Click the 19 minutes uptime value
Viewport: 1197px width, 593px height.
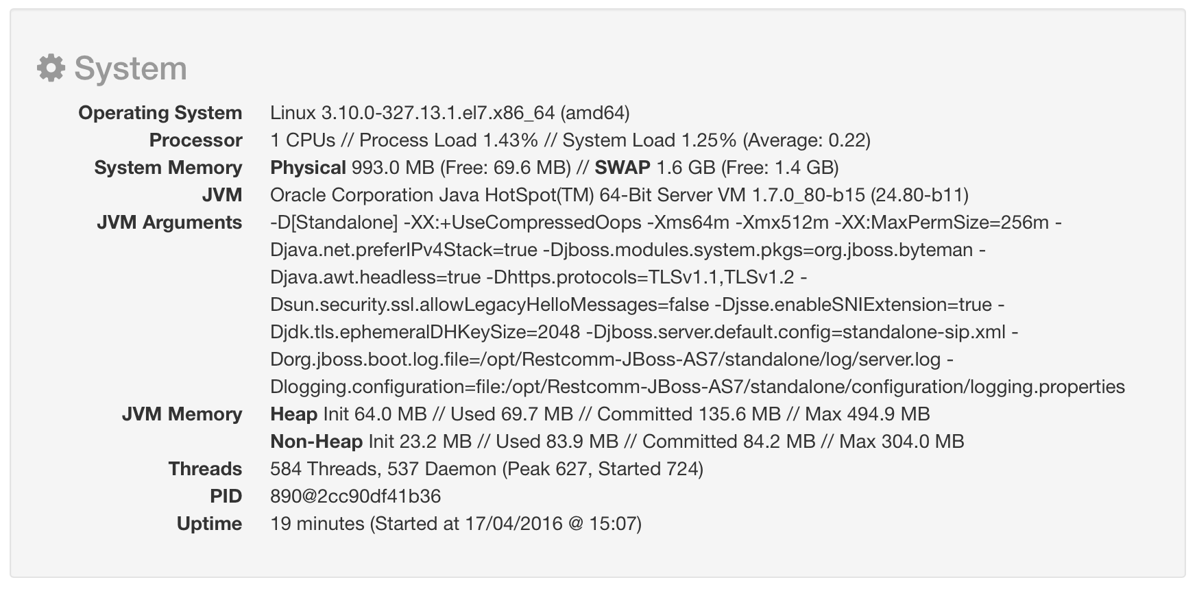pos(455,524)
